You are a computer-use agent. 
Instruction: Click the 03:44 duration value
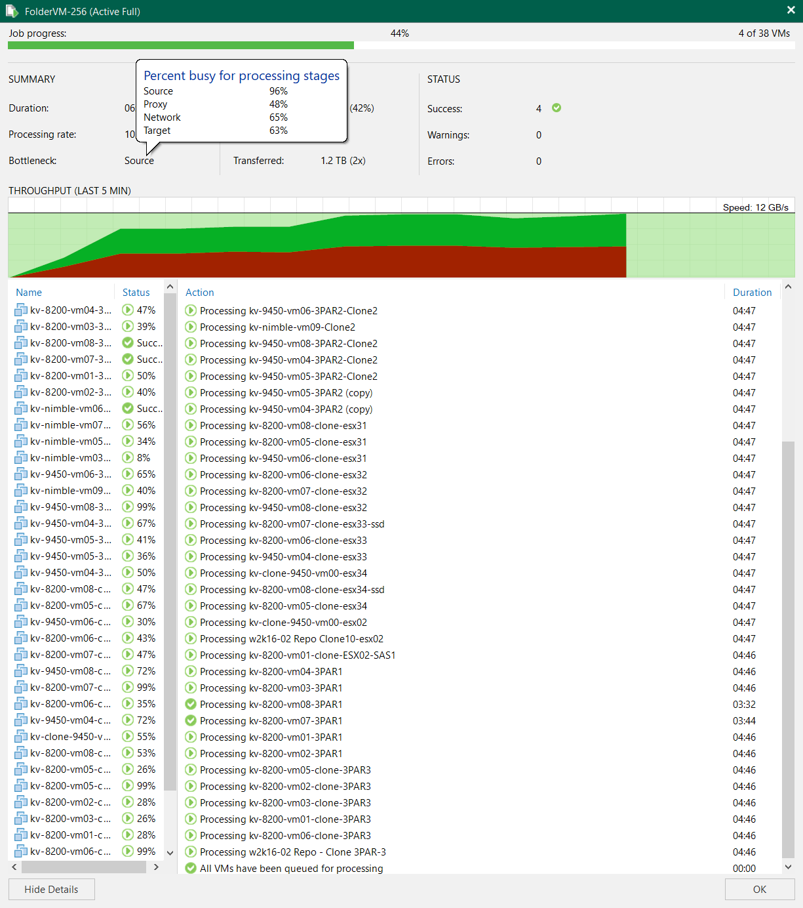coord(744,720)
